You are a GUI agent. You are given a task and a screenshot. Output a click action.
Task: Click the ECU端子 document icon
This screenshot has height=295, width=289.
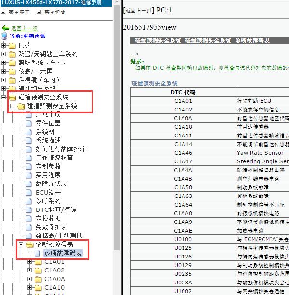[29, 193]
